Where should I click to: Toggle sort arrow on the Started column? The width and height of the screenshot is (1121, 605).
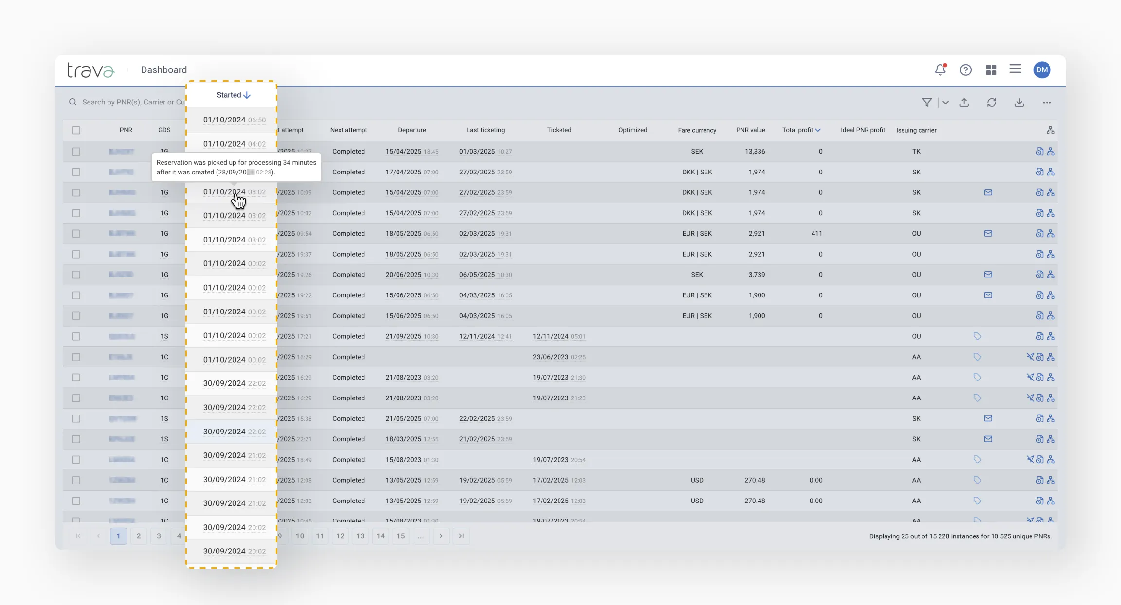click(247, 95)
